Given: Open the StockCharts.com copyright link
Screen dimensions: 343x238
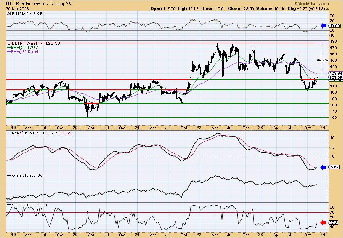Looking at the screenshot, I should click(x=311, y=3).
